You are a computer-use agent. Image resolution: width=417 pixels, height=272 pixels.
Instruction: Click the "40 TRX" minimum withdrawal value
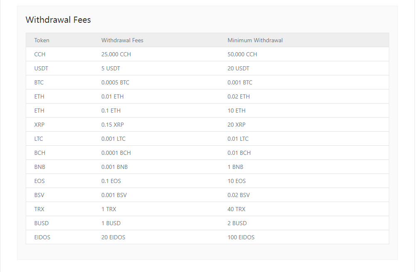tap(237, 209)
